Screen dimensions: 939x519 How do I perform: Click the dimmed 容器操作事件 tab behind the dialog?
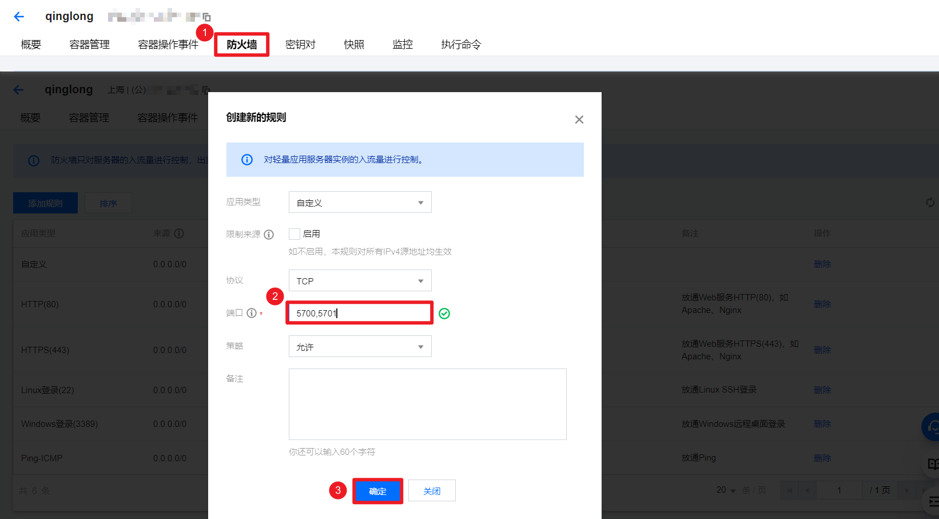[168, 118]
